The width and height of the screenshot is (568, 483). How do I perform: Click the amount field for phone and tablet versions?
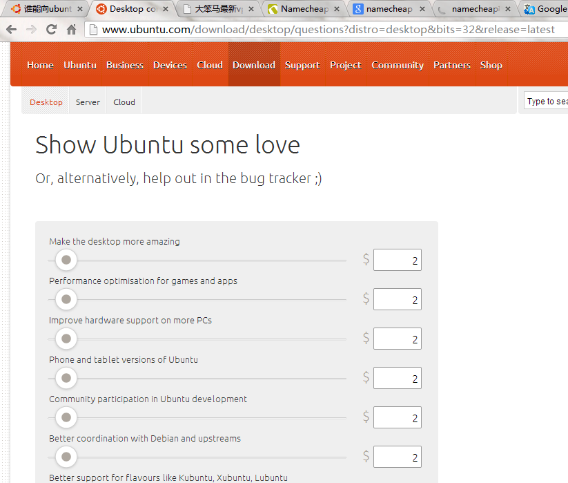[x=398, y=378]
